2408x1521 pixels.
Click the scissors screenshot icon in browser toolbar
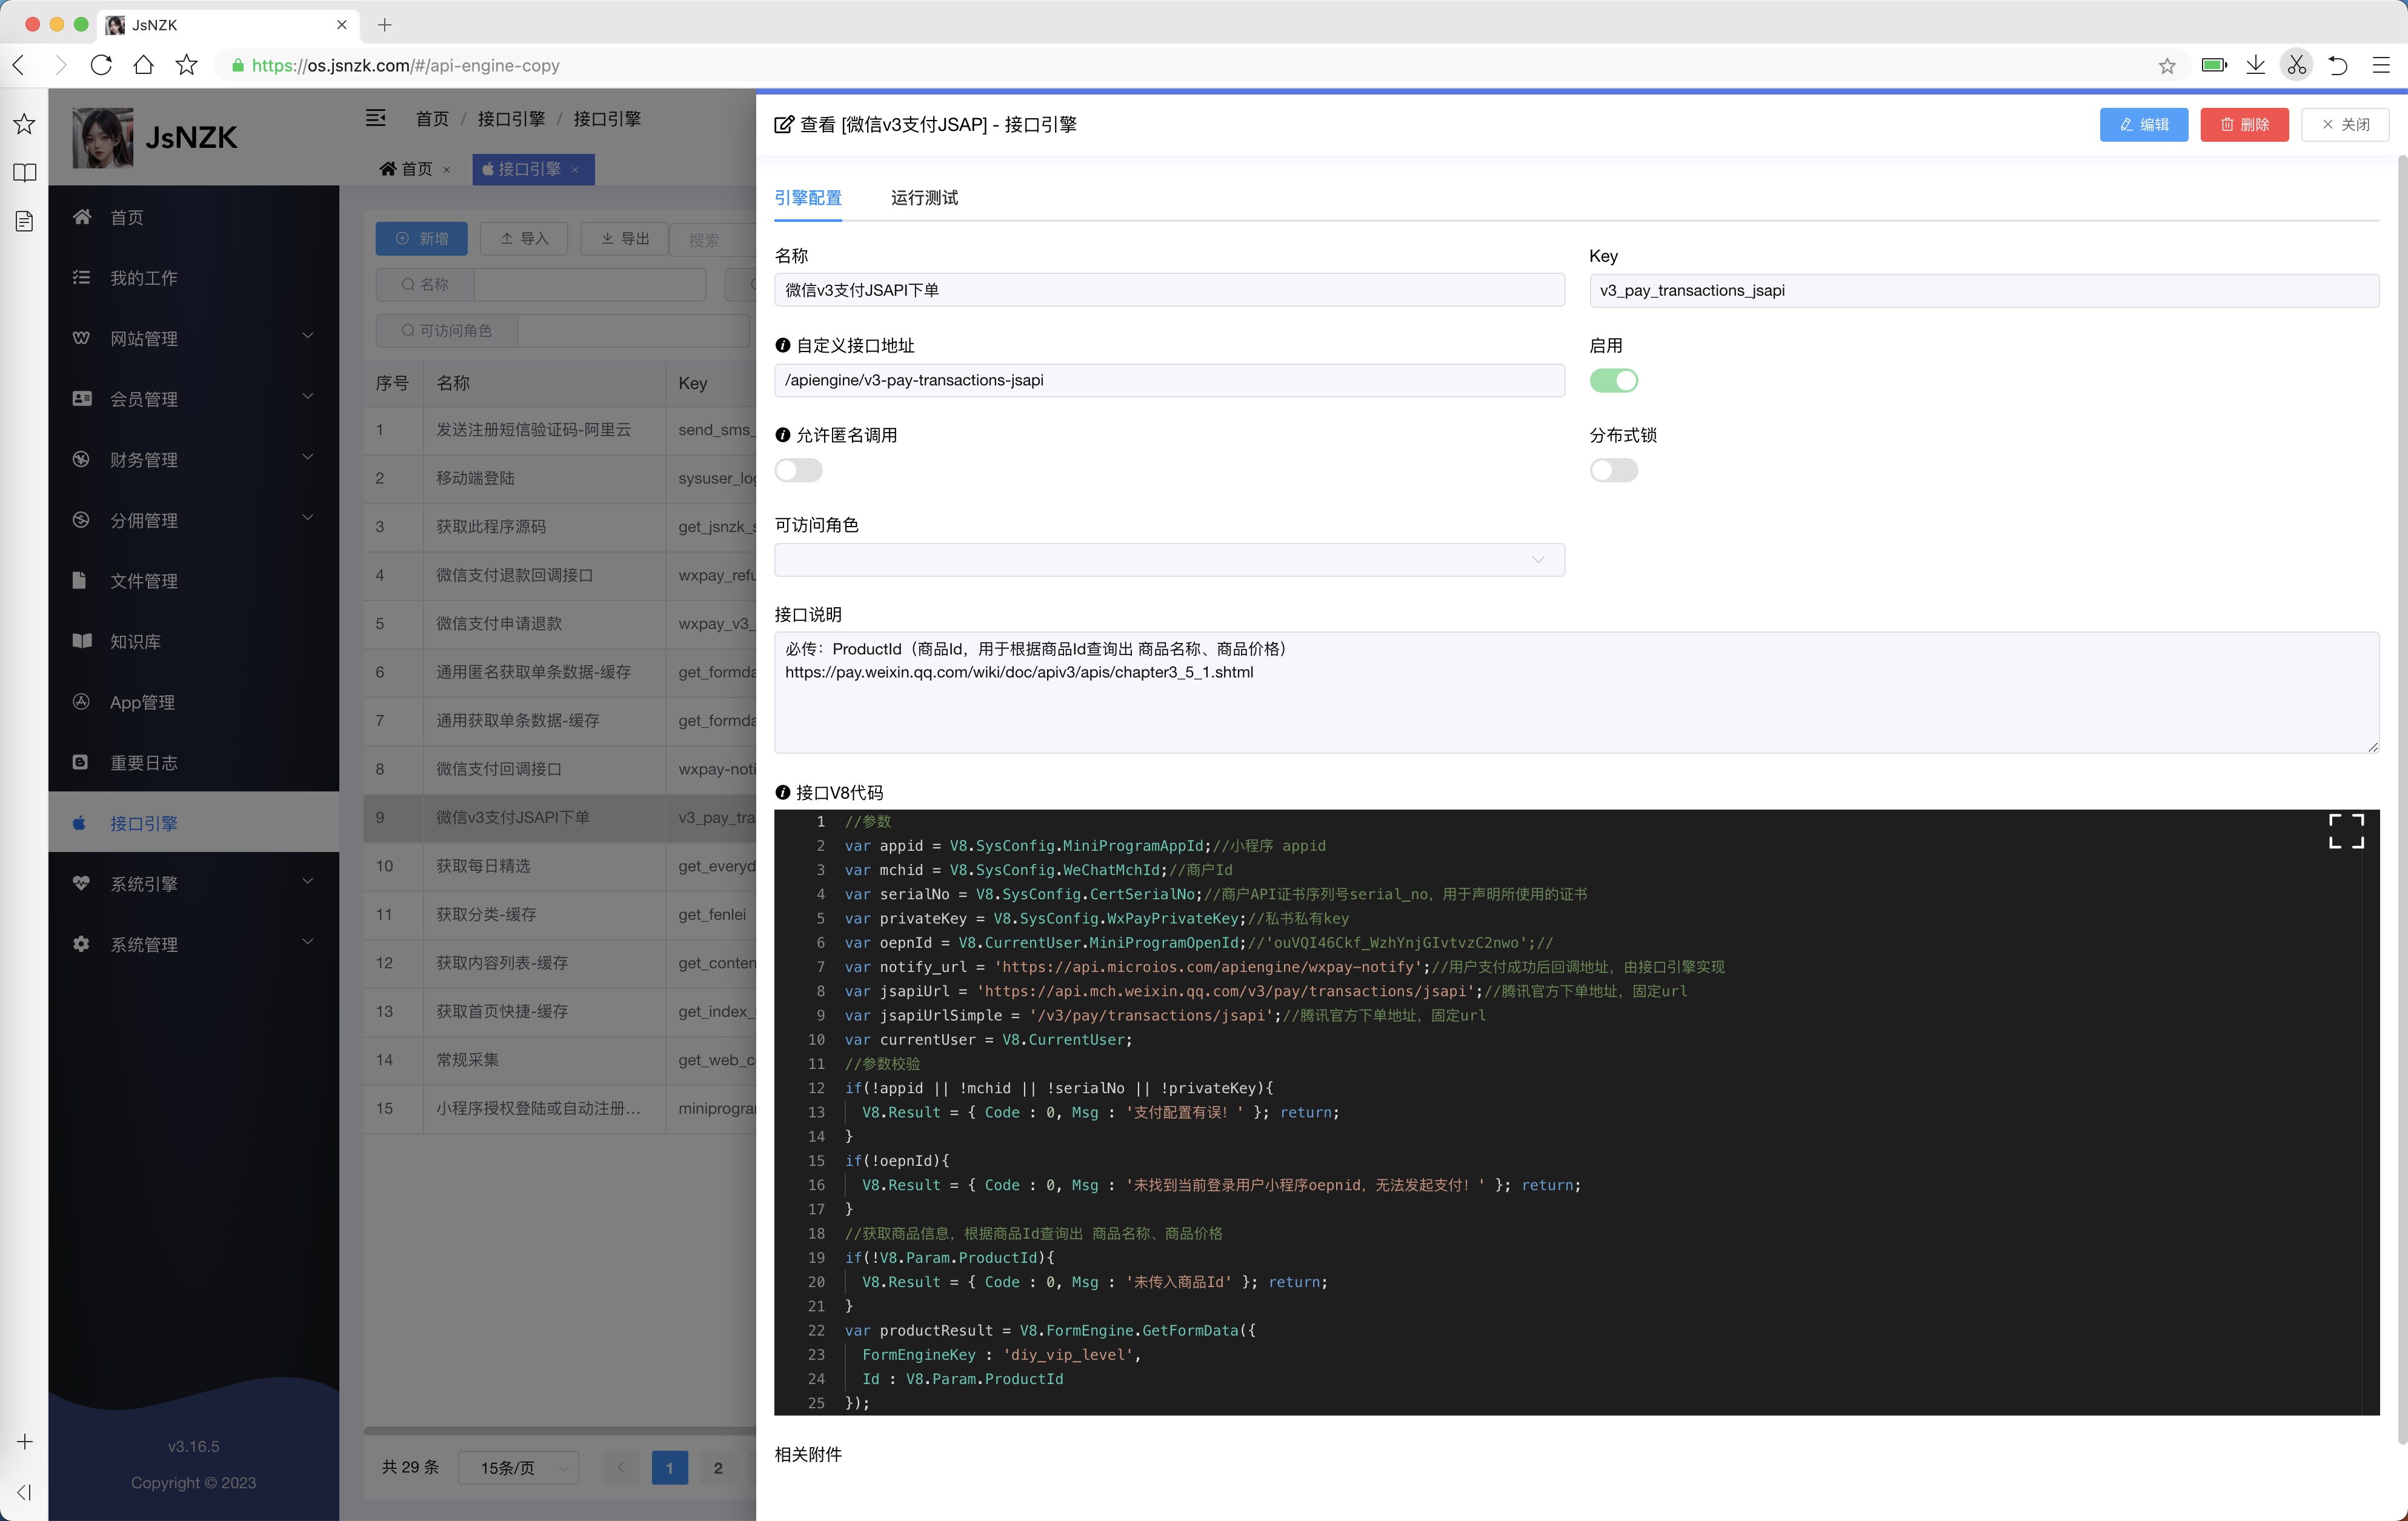click(x=2296, y=65)
